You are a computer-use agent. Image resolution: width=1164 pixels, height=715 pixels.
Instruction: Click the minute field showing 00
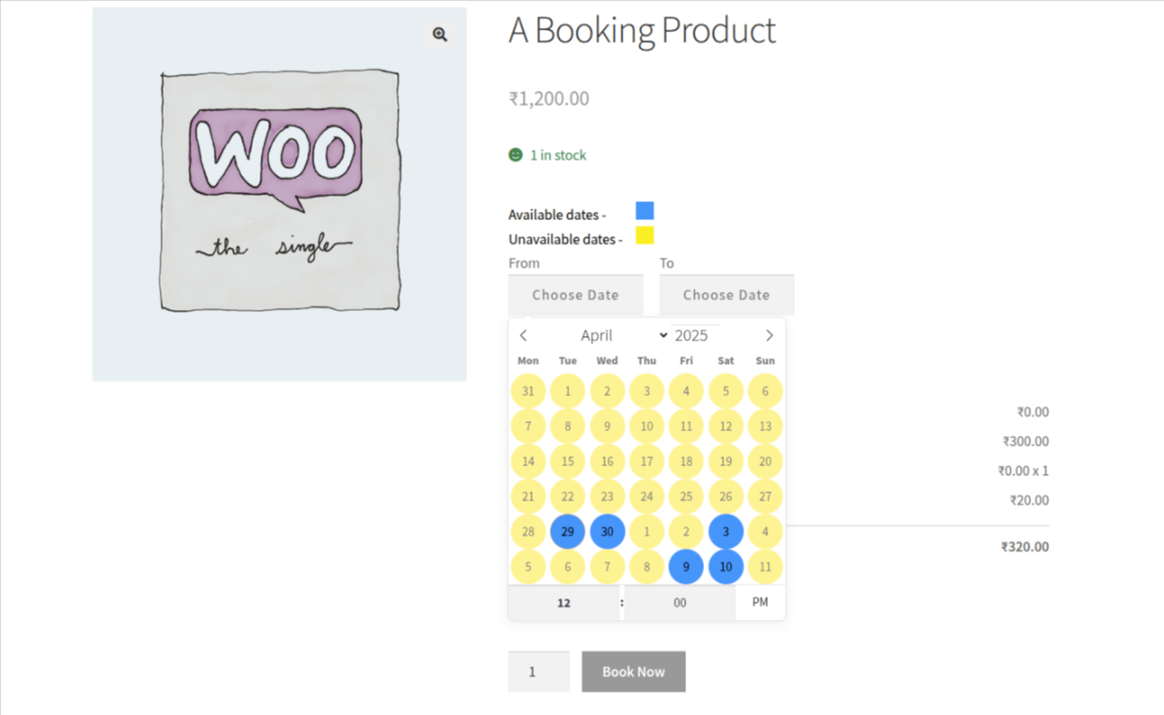(x=680, y=603)
